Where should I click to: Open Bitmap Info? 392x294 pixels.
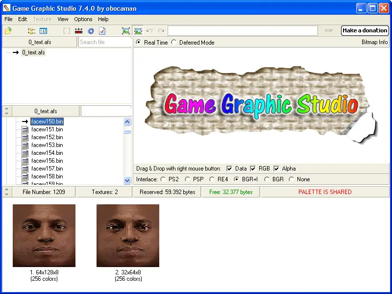374,42
